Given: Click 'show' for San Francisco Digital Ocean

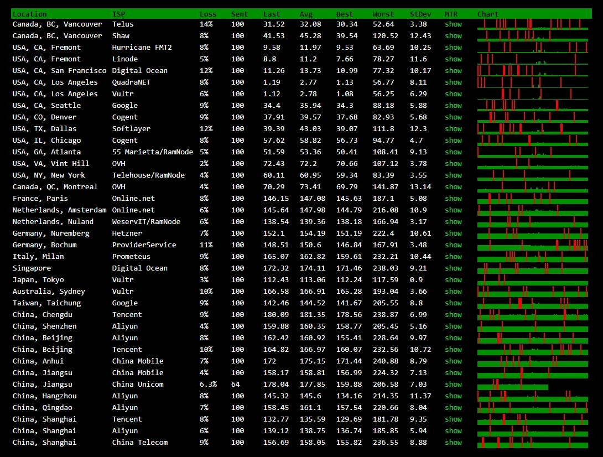Looking at the screenshot, I should coord(453,71).
